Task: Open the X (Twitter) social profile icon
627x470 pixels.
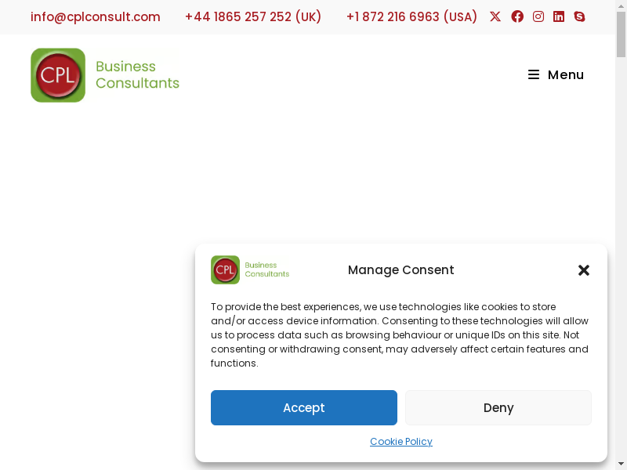Action: click(495, 16)
